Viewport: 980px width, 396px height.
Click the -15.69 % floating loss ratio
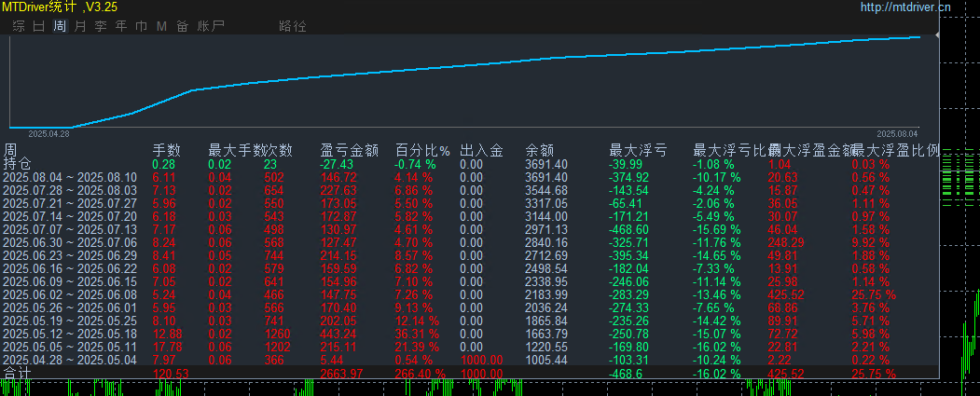(x=717, y=229)
